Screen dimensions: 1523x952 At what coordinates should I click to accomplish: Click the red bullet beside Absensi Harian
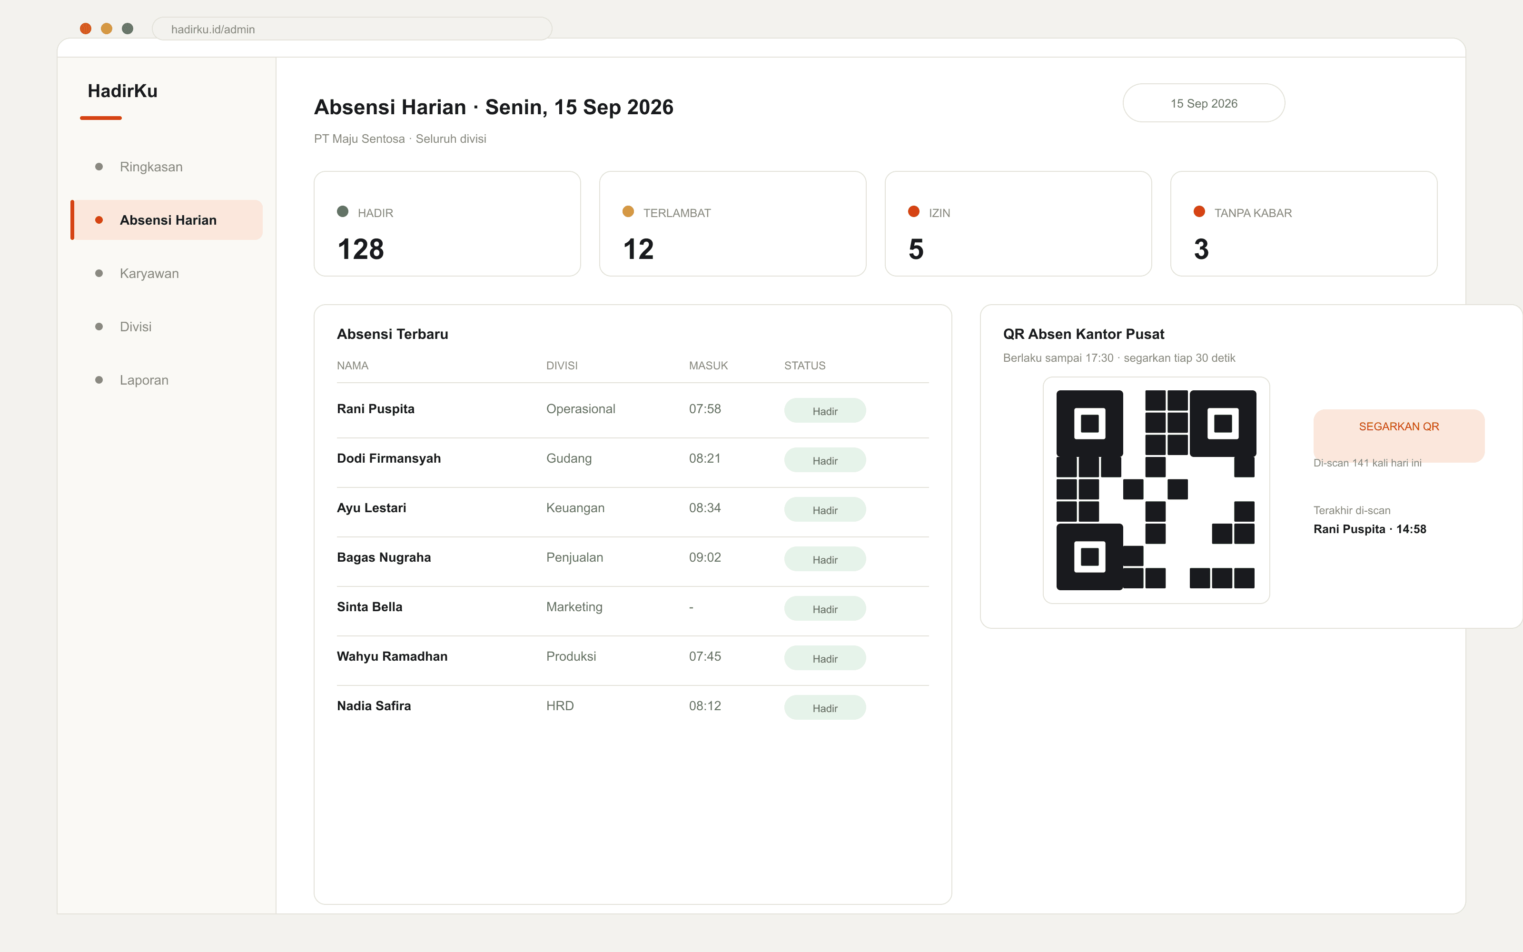coord(99,220)
